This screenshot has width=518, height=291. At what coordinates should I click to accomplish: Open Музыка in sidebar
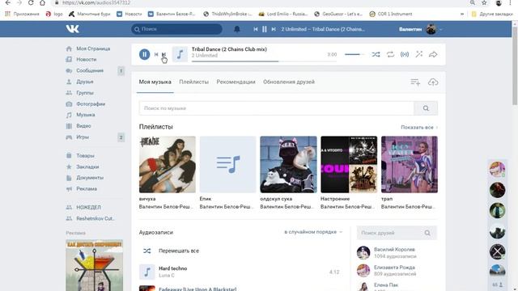click(x=86, y=115)
